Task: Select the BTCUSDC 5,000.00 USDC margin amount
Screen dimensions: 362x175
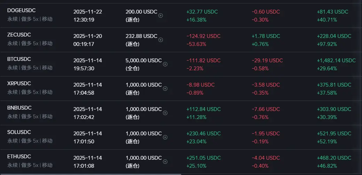Action: [143, 60]
